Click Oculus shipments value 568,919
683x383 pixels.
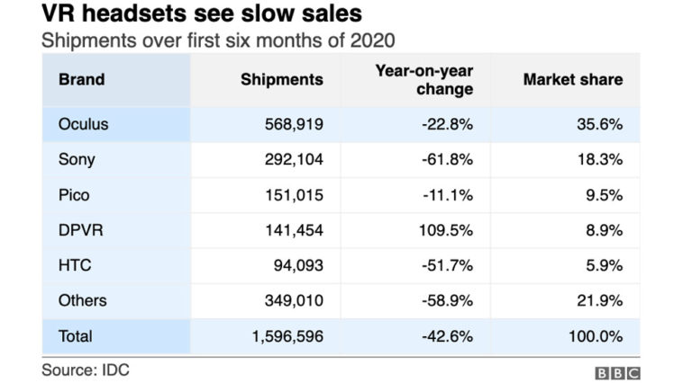pyautogui.click(x=291, y=125)
